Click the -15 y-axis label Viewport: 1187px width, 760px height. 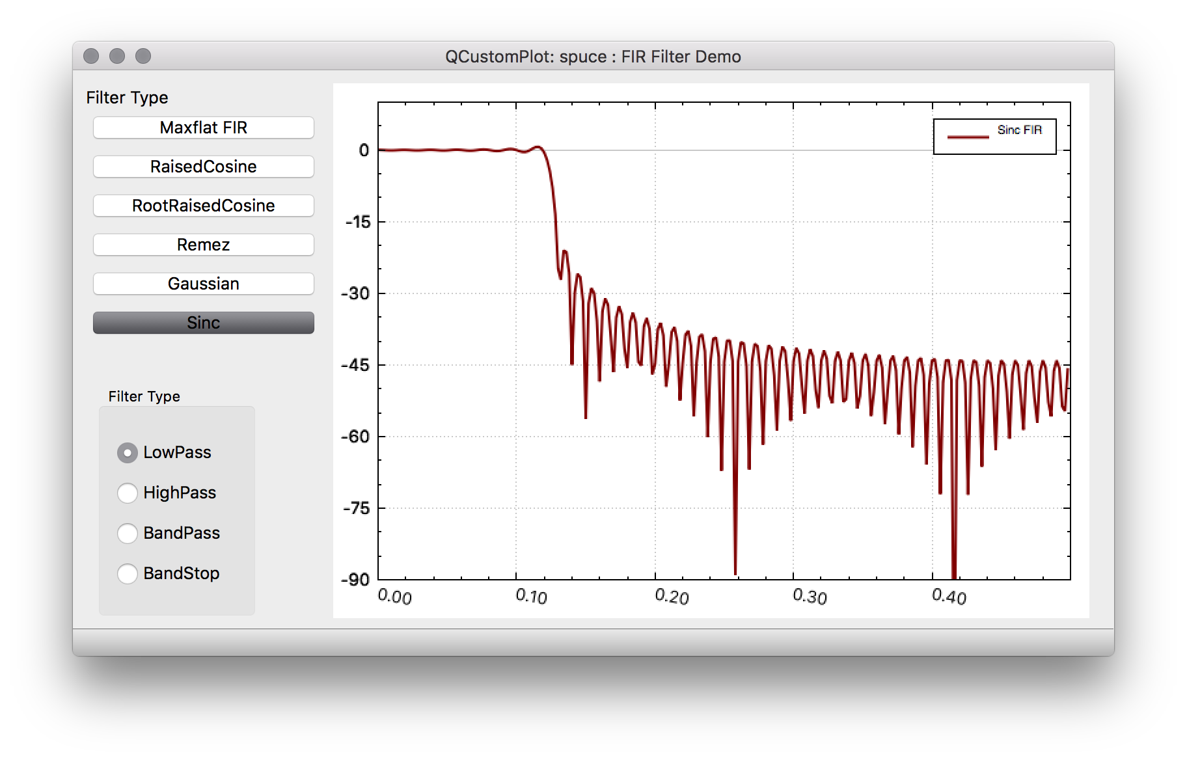coord(357,222)
